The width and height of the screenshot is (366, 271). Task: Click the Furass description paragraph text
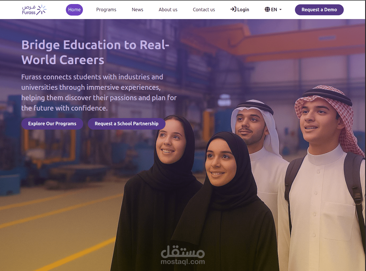coord(99,93)
